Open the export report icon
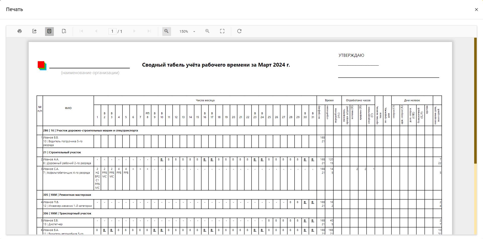The height and width of the screenshot is (239, 483). [34, 31]
